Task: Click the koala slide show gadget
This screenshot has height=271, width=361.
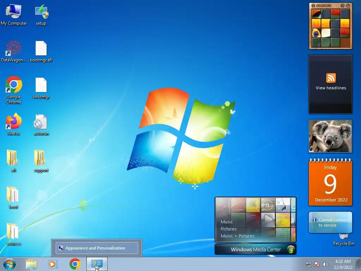Action: pyautogui.click(x=330, y=136)
